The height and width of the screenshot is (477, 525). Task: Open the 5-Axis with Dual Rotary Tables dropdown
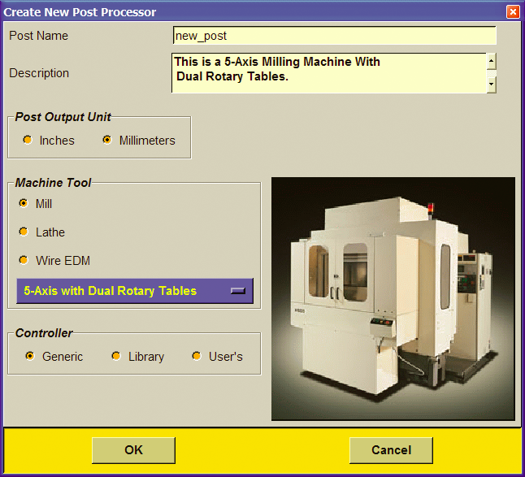tap(135, 291)
